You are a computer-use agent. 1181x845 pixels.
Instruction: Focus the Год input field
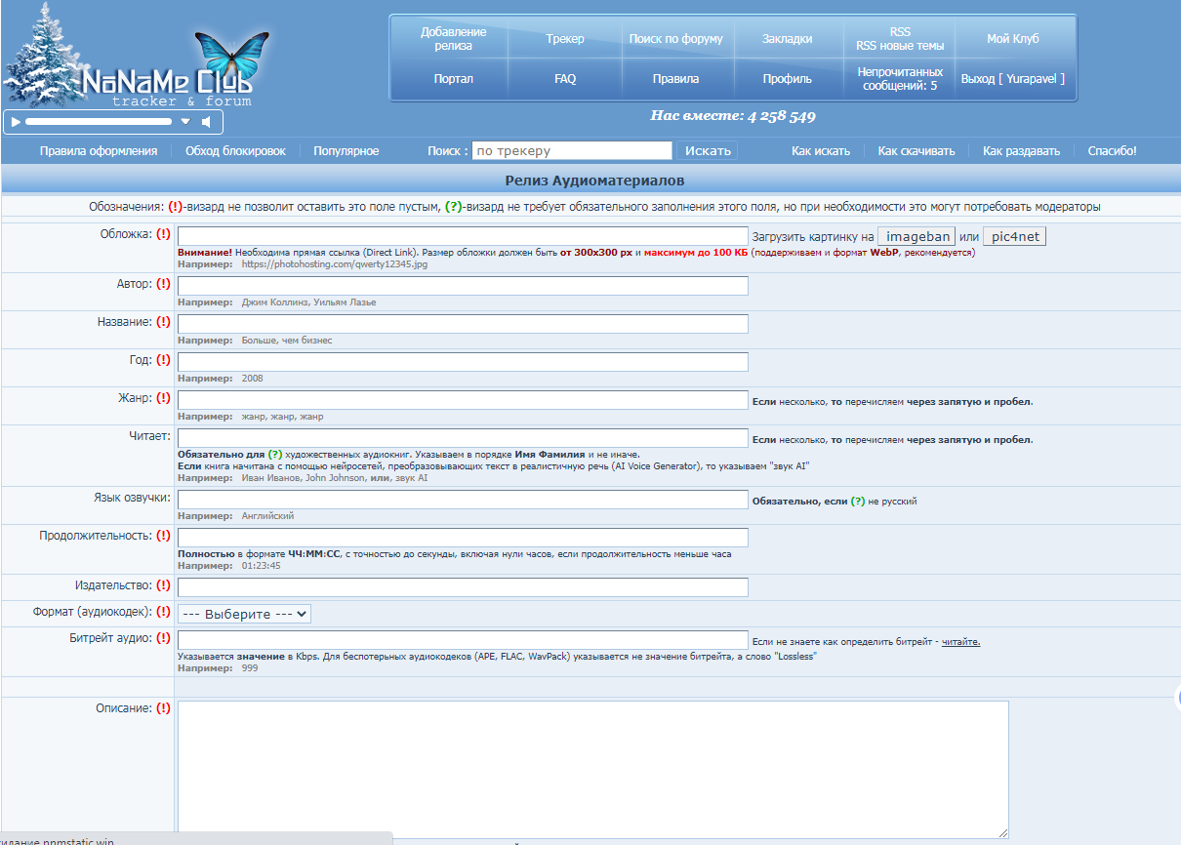tap(463, 362)
